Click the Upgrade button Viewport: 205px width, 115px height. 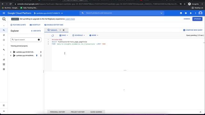point(197,19)
